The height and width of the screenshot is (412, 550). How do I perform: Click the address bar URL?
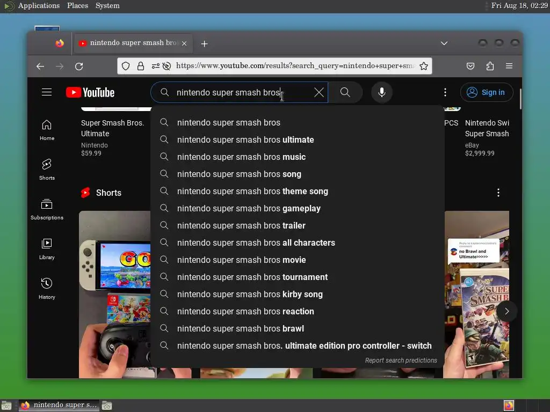pyautogui.click(x=295, y=66)
